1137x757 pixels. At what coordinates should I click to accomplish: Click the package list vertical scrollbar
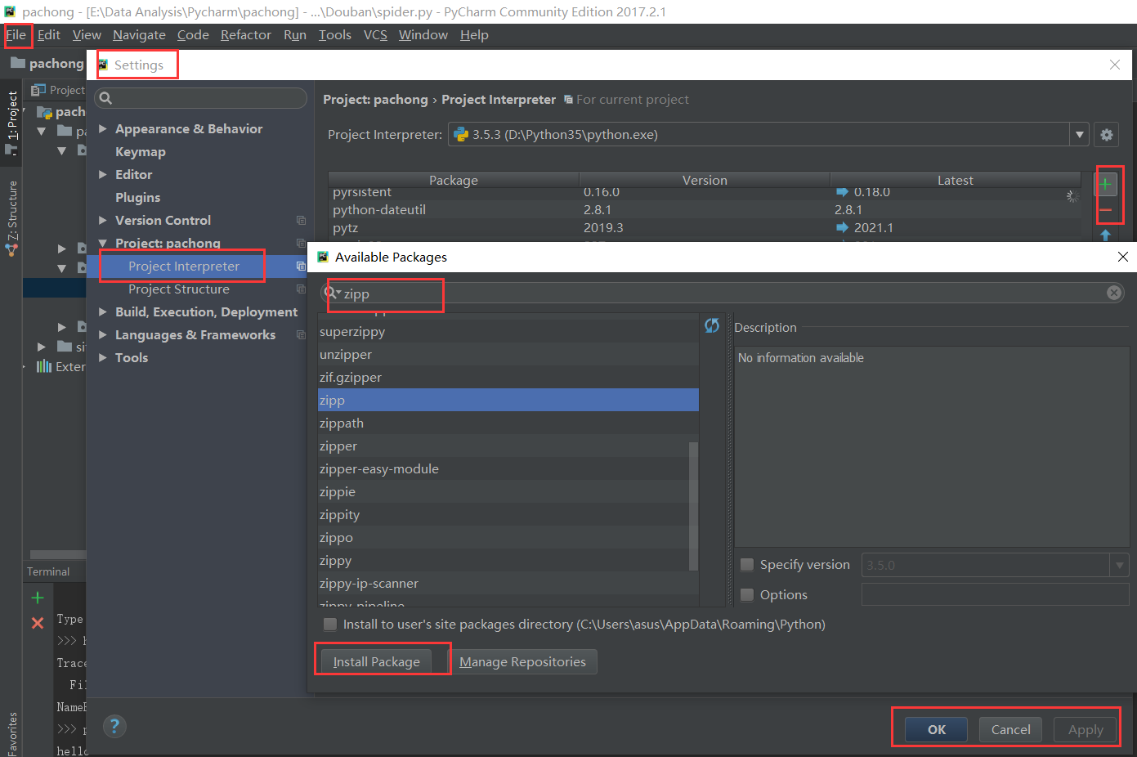[x=694, y=505]
